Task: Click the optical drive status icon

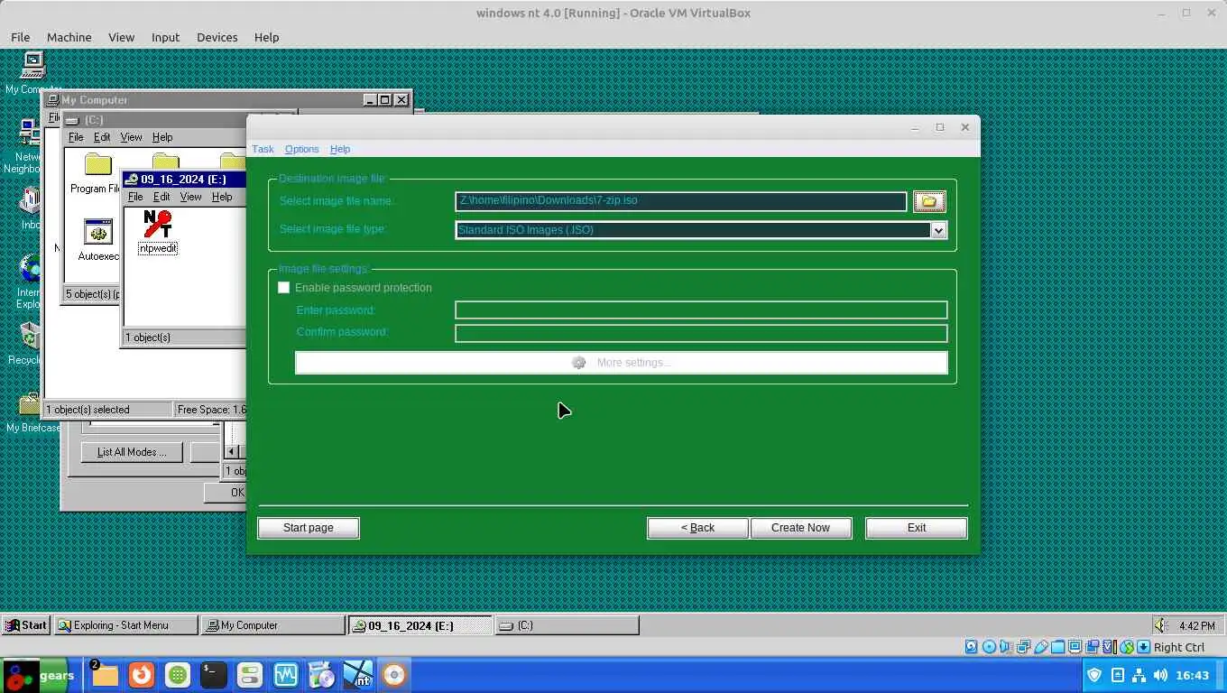Action: point(989,647)
